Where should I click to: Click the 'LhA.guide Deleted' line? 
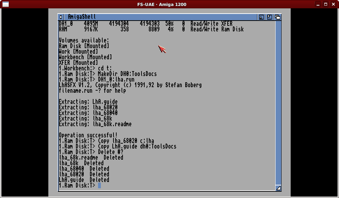pyautogui.click(x=84, y=180)
